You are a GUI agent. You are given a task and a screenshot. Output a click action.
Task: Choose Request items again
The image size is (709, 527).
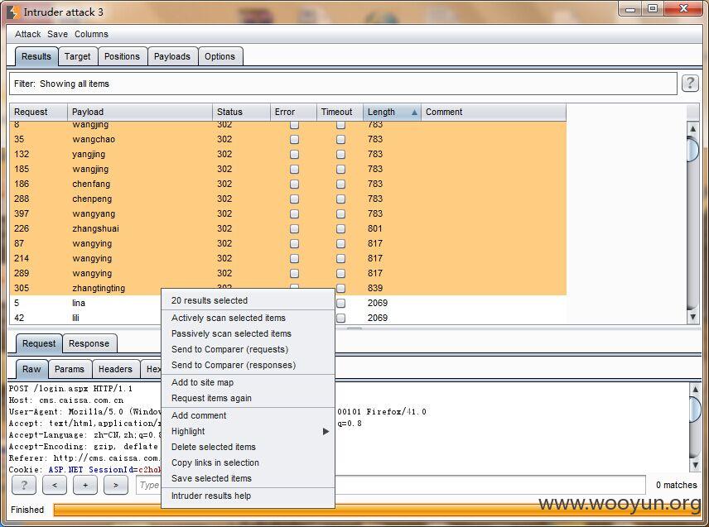(248, 398)
